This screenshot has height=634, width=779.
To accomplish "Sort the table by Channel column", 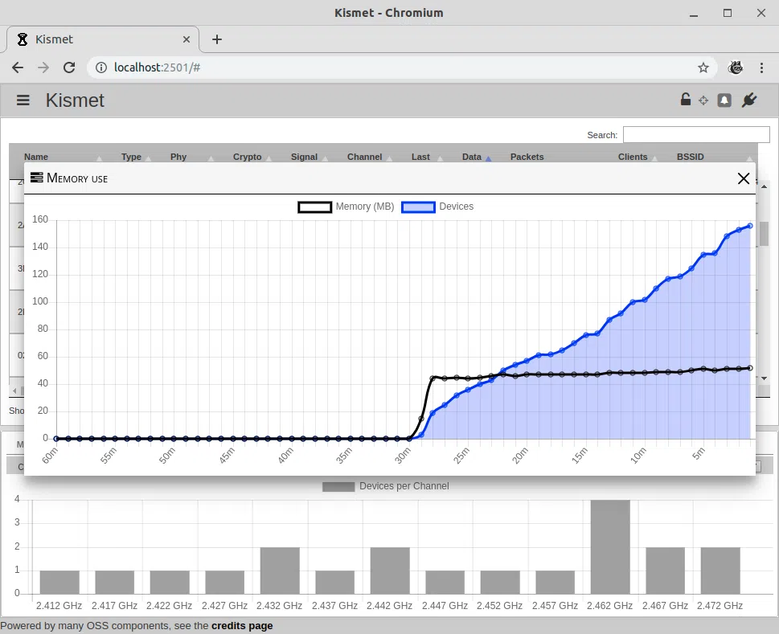I will click(x=364, y=157).
